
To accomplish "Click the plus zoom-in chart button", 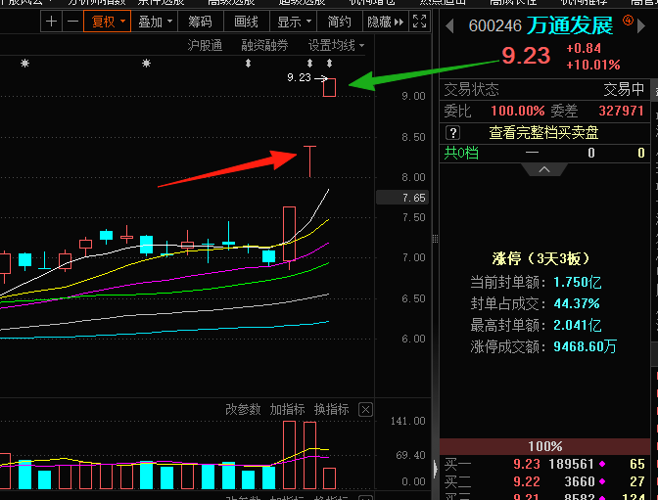I will pos(51,22).
